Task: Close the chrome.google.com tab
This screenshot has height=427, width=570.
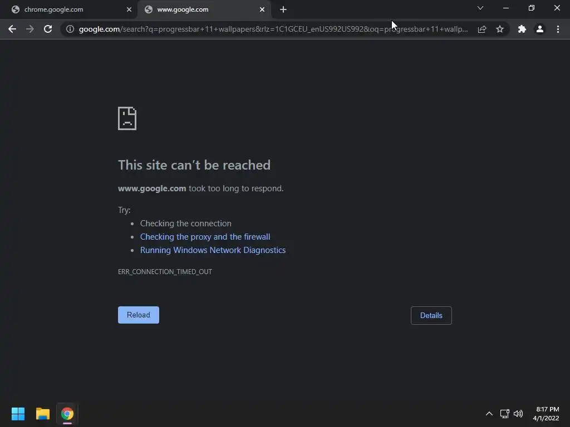Action: (x=129, y=10)
